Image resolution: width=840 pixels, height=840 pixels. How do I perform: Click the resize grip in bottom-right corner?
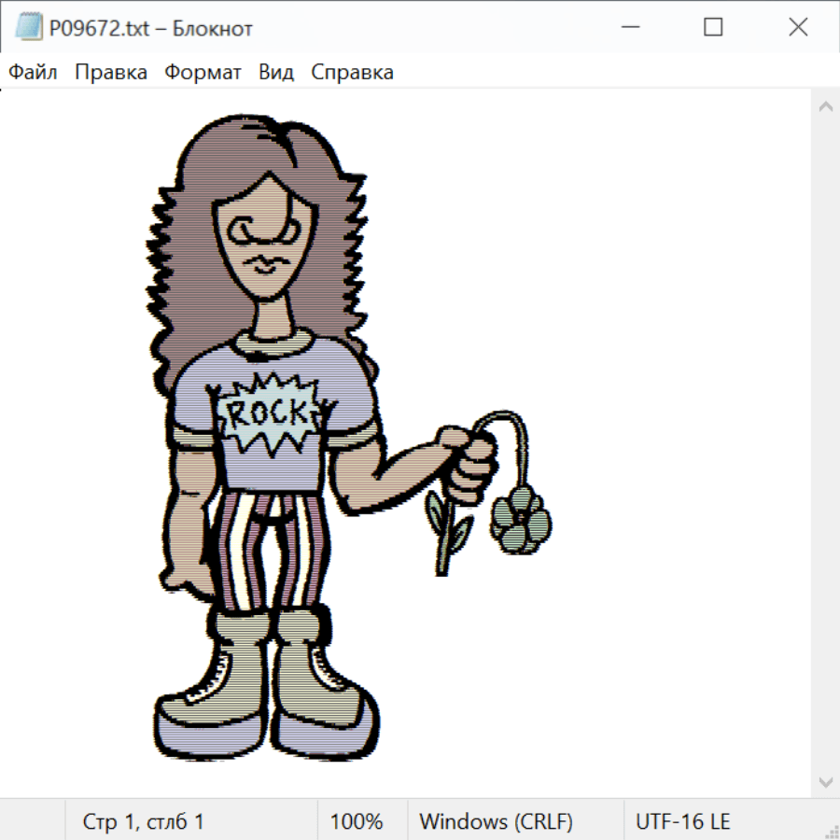tap(831, 831)
